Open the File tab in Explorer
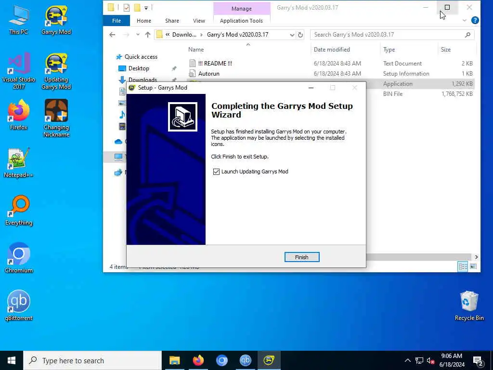The width and height of the screenshot is (493, 370). 117,21
